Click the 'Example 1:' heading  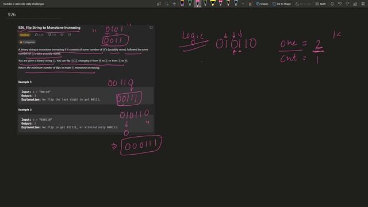tap(25, 82)
